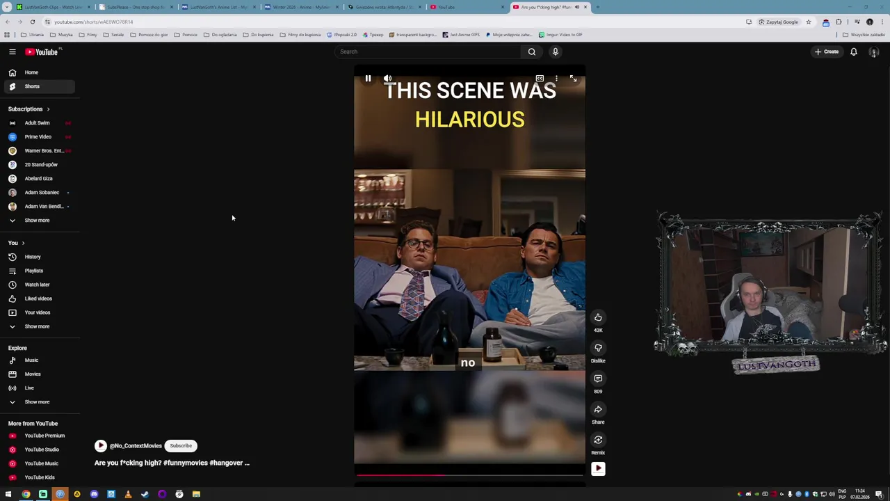The image size is (890, 501).
Task: Open YouTube Premium
Action: pos(38,436)
